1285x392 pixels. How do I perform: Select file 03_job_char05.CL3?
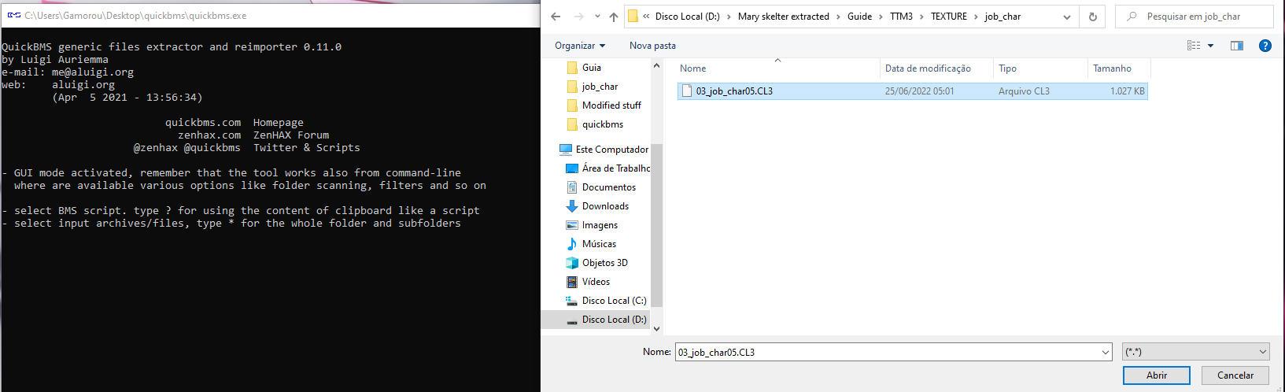(x=912, y=91)
